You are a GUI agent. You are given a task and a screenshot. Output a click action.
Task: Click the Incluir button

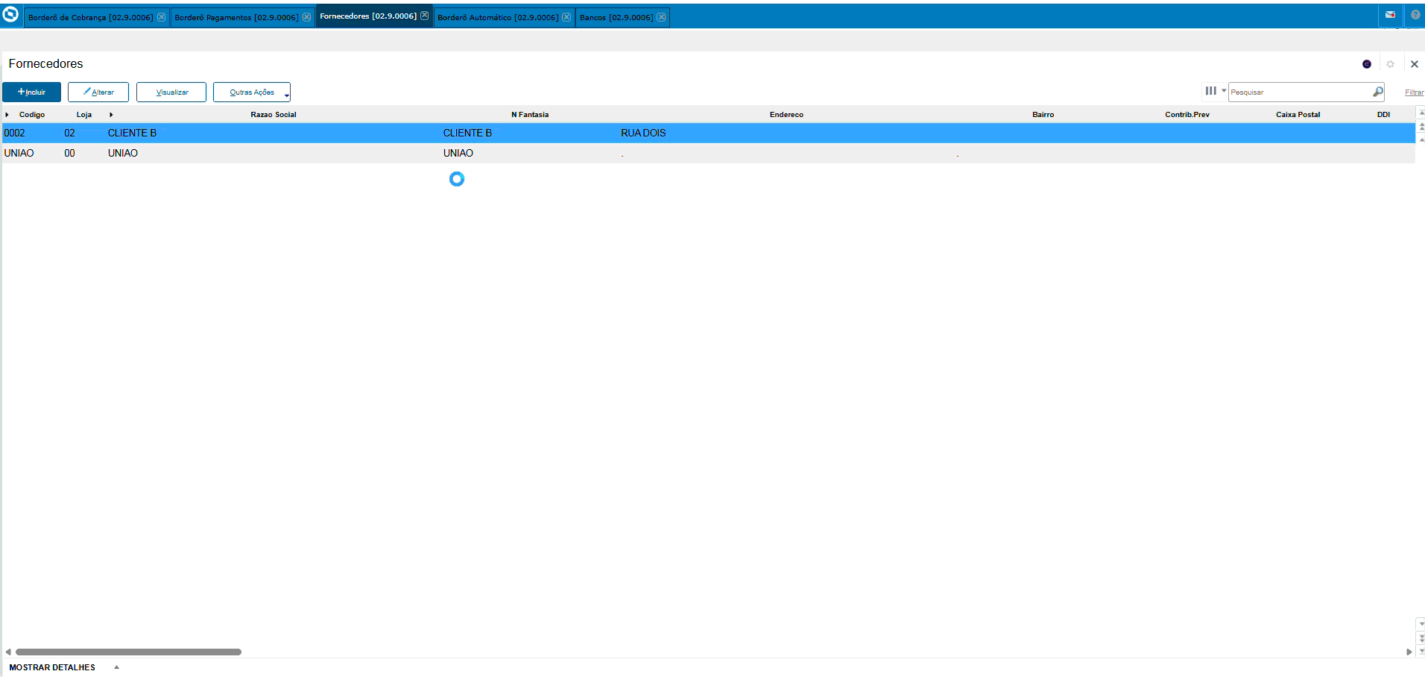coord(31,92)
